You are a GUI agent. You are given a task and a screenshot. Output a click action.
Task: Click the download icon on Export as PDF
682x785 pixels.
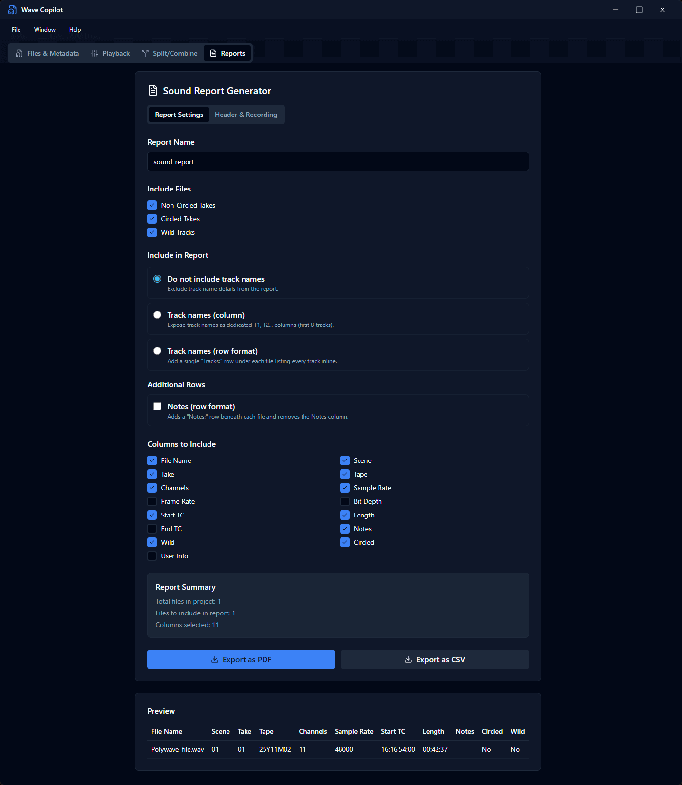(x=214, y=659)
